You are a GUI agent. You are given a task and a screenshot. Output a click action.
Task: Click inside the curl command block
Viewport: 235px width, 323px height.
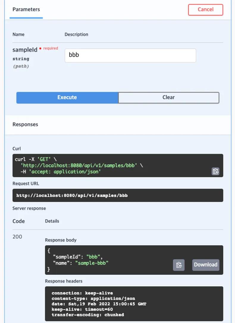tap(118, 165)
